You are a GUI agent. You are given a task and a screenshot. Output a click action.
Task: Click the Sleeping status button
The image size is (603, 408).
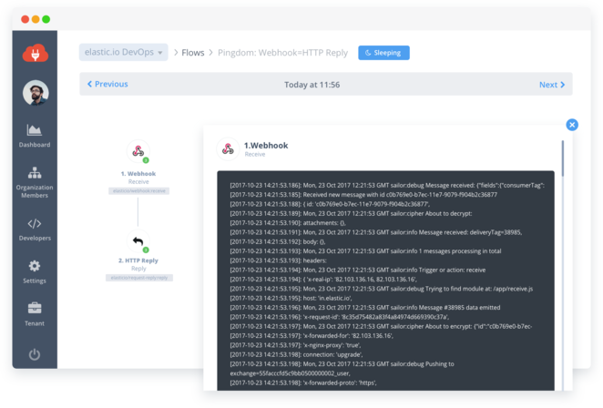pyautogui.click(x=383, y=53)
